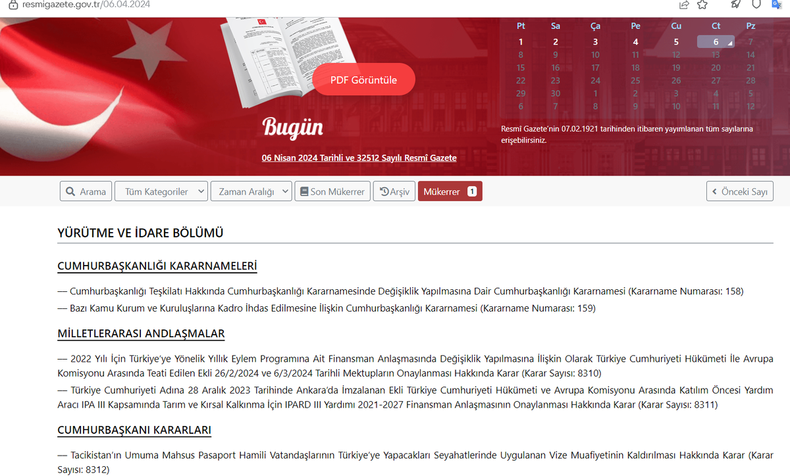This screenshot has height=476, width=790.
Task: Click the Pt weekday header in calendar
Action: pyautogui.click(x=521, y=26)
